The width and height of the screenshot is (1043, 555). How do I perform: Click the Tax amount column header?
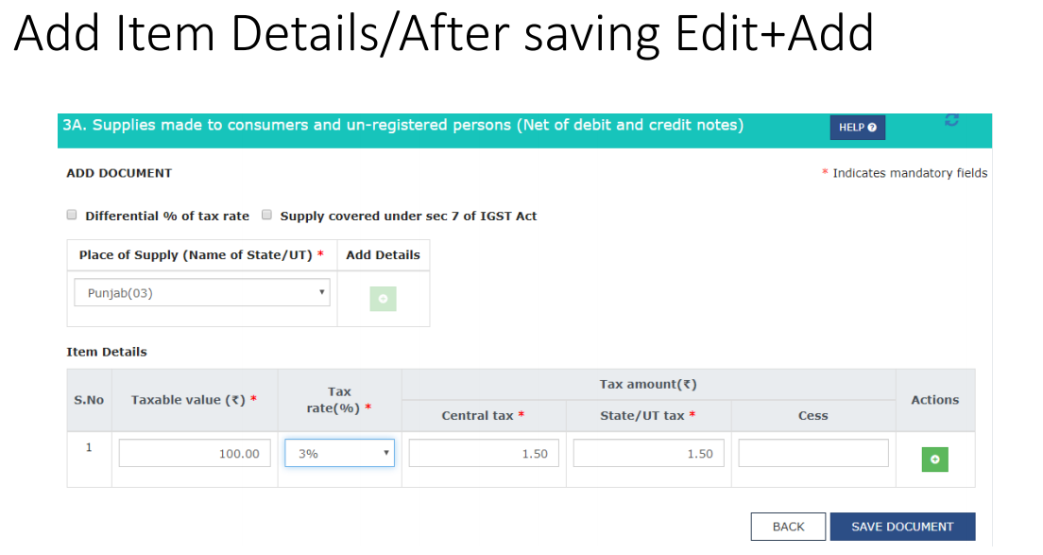648,385
